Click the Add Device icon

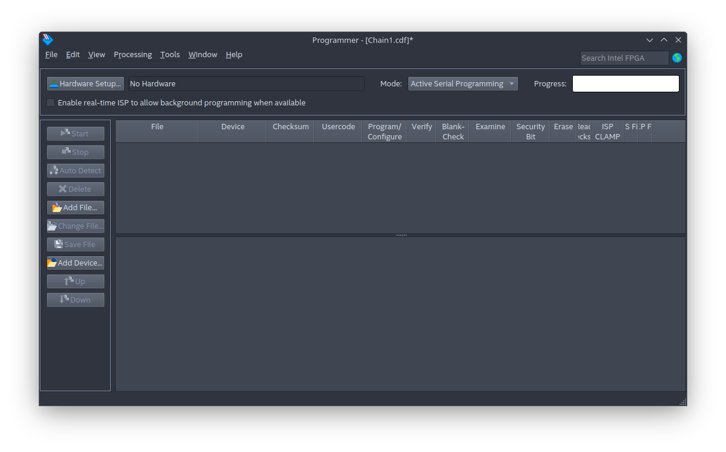[52, 263]
